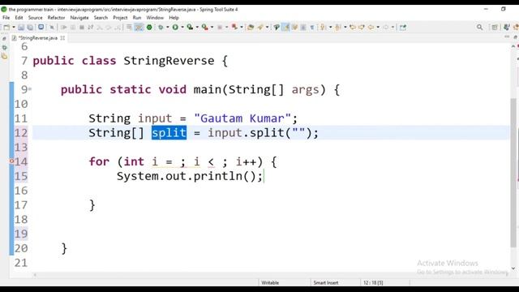The width and height of the screenshot is (519, 292).
Task: Click the Drop to Frame icon
Action: (129, 27)
